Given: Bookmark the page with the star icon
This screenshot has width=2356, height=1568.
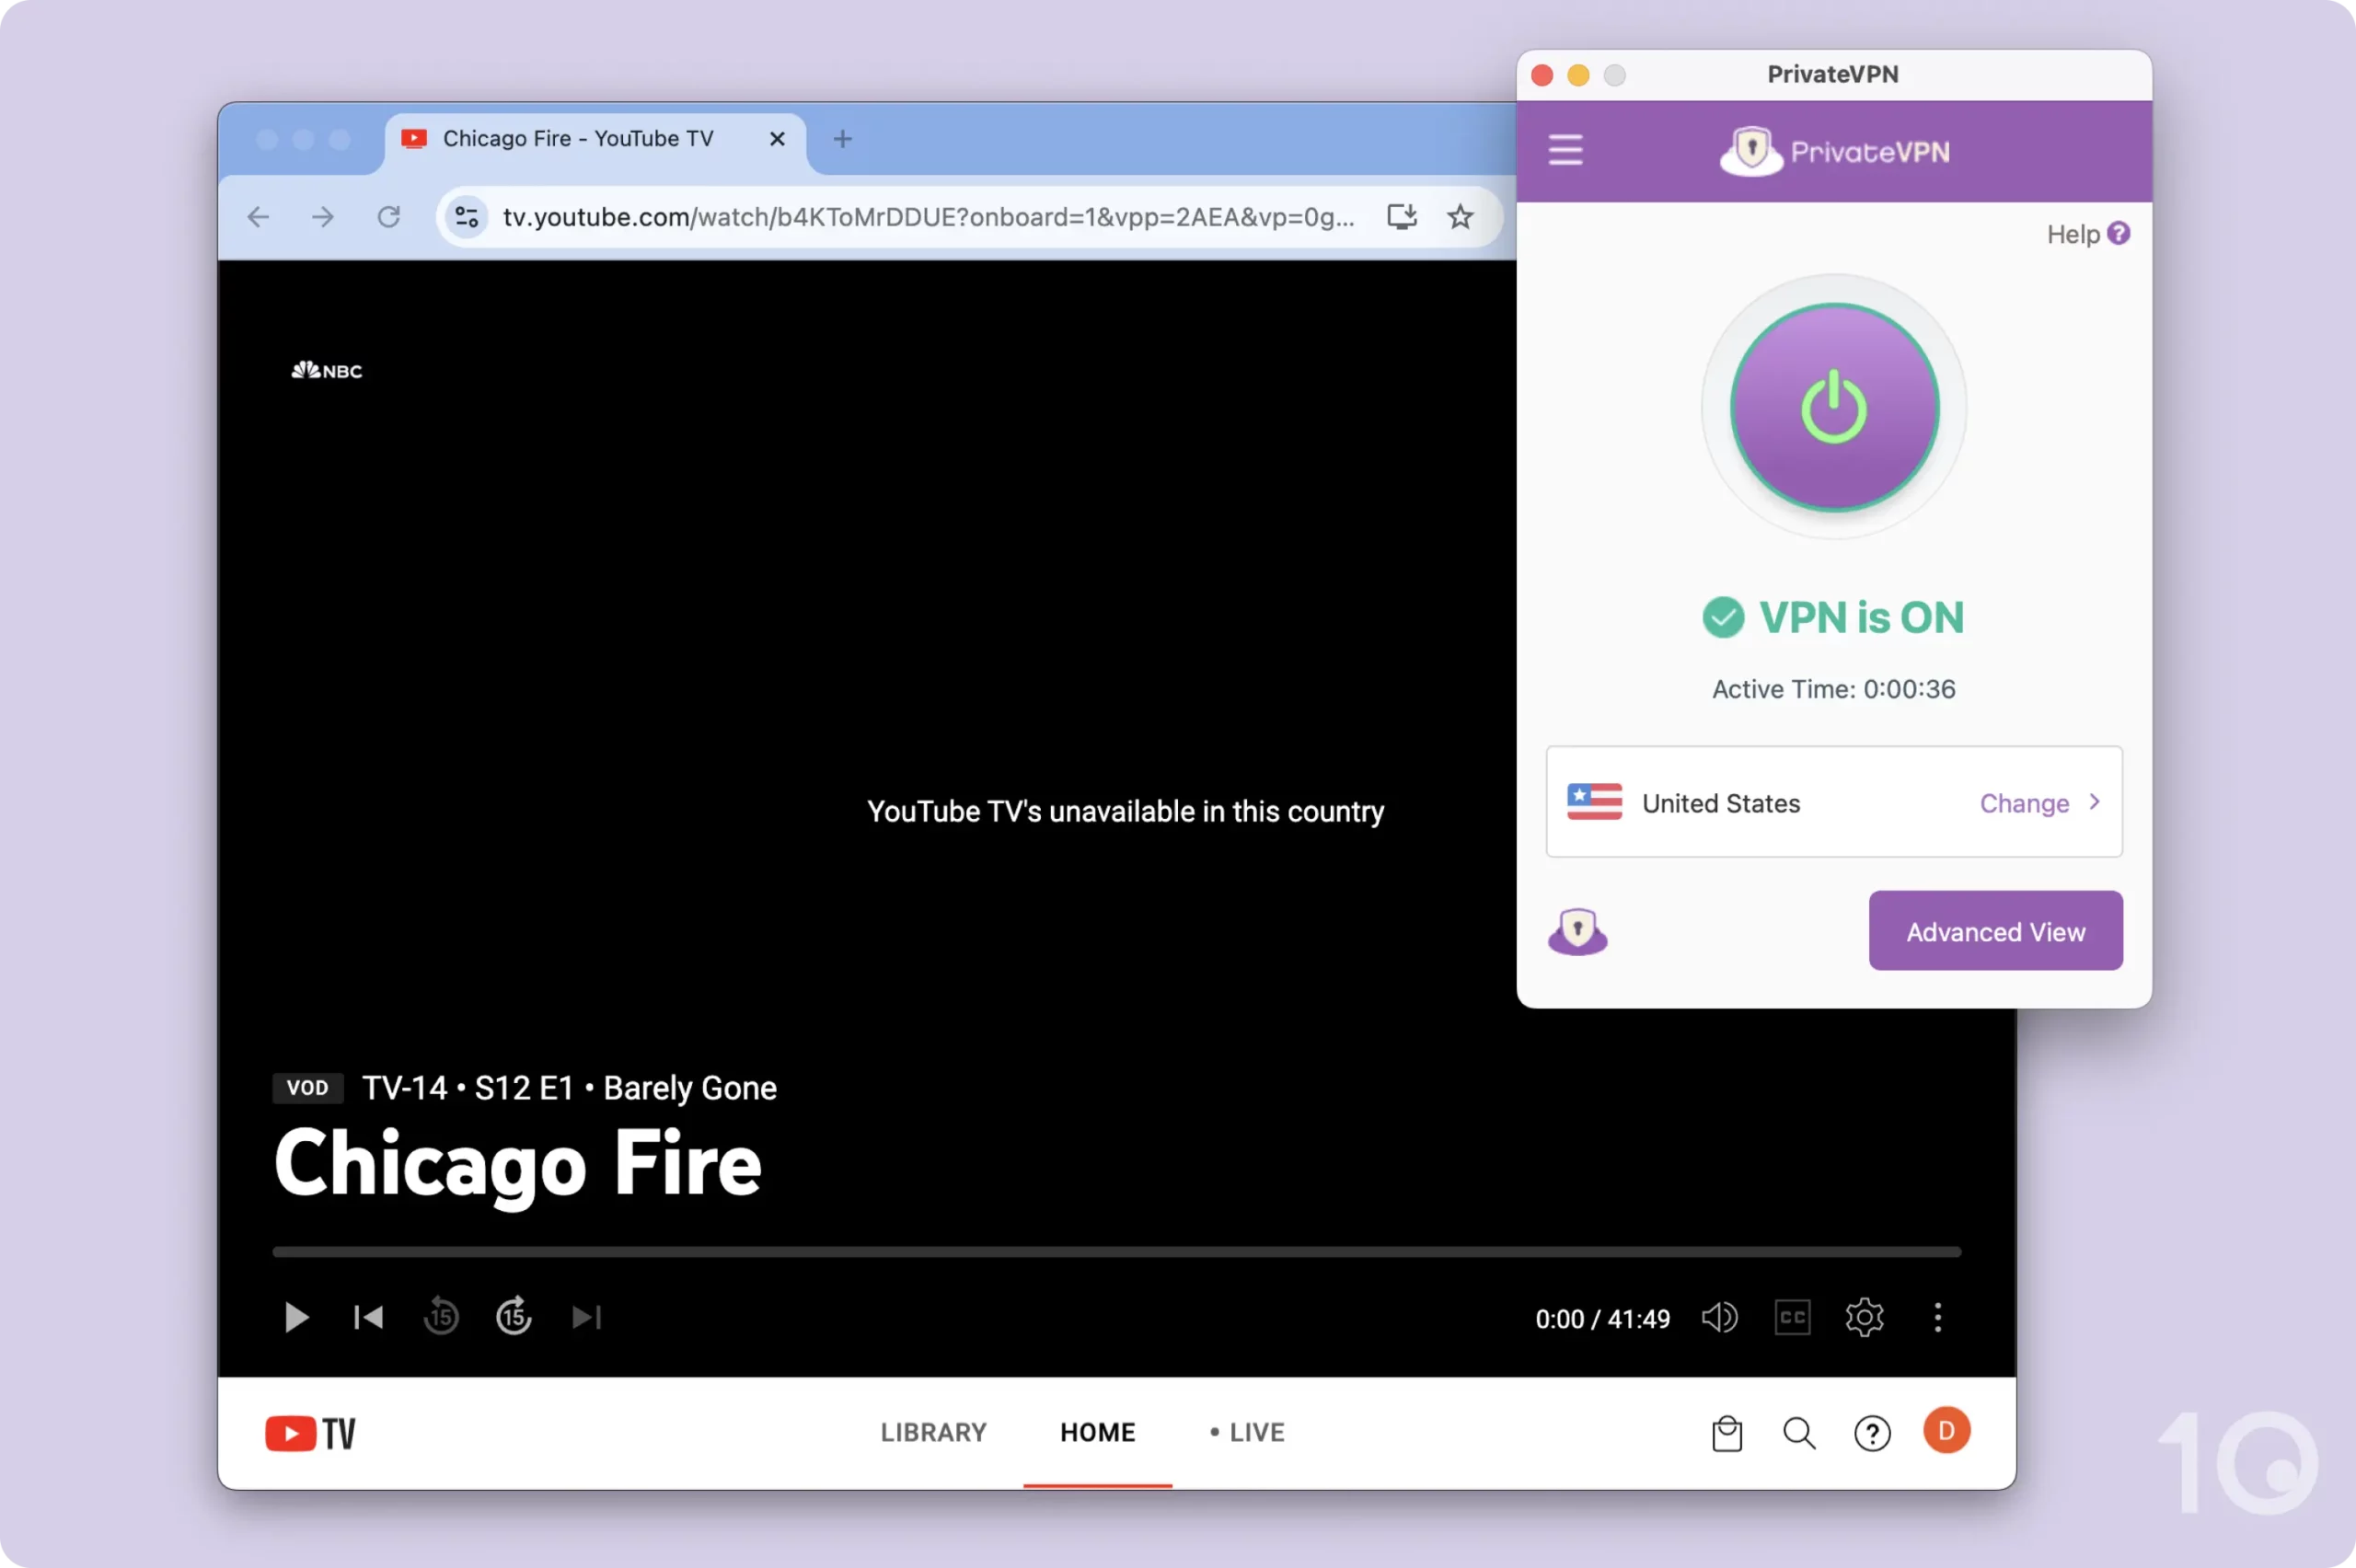Looking at the screenshot, I should 1461,216.
